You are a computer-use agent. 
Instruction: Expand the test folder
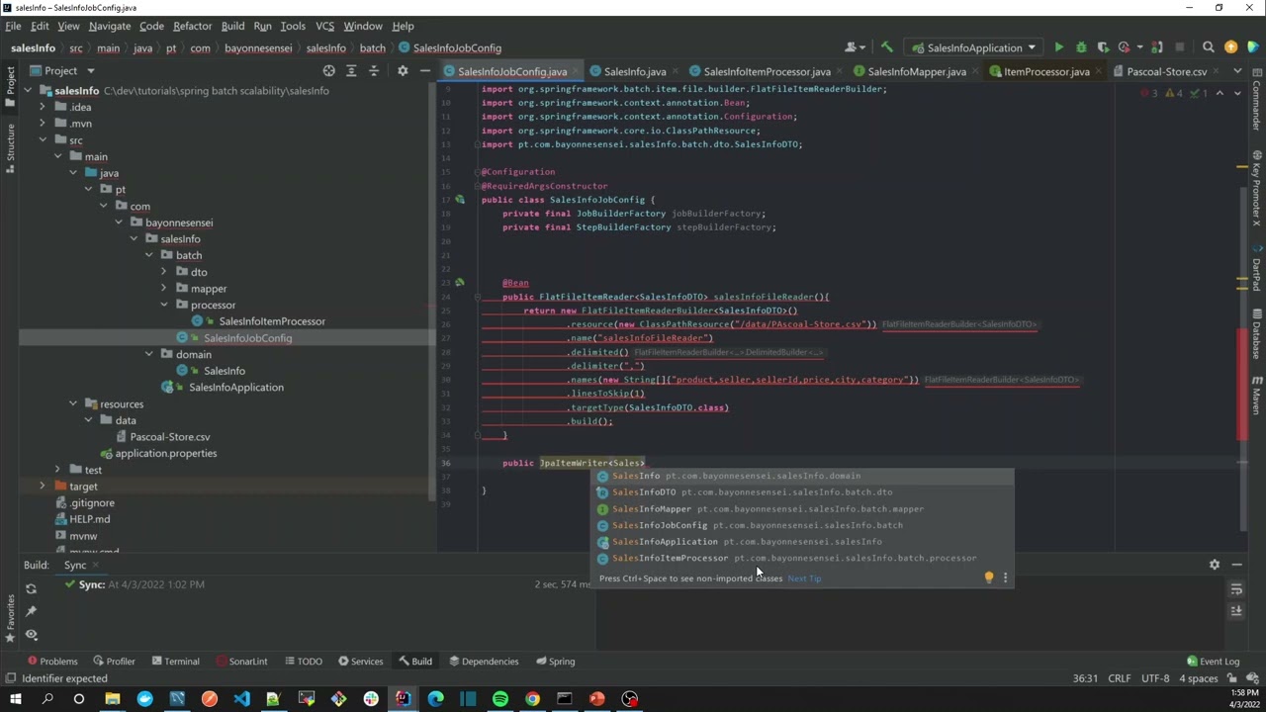57,470
